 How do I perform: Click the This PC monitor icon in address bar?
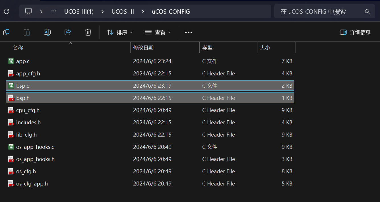28,11
